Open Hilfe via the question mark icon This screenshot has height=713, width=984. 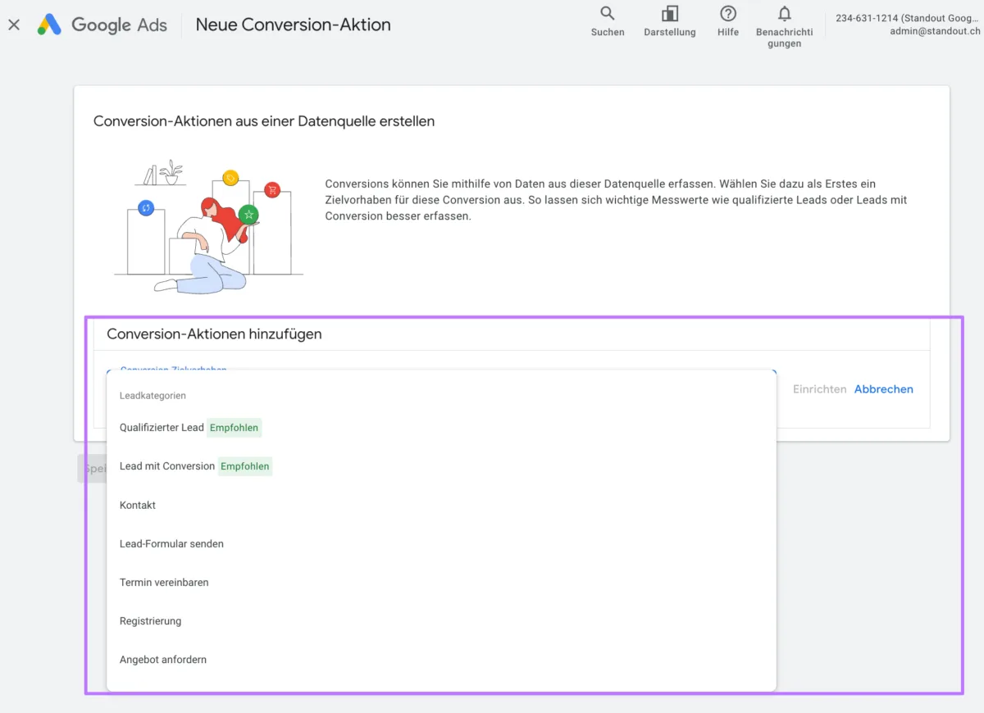pos(727,20)
